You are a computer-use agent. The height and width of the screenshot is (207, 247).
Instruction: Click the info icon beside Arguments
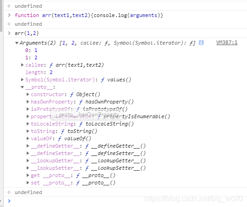tap(201, 43)
